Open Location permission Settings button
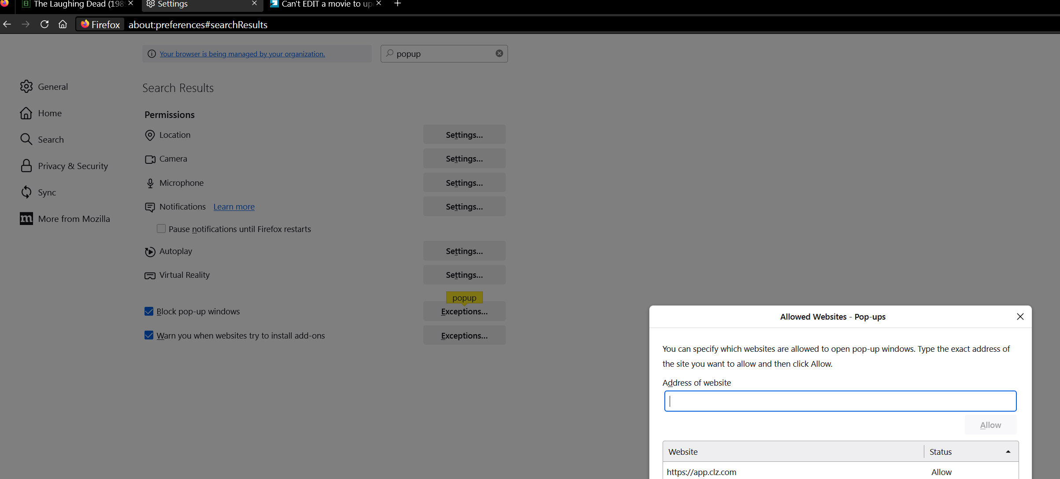This screenshot has height=479, width=1060. pos(464,135)
